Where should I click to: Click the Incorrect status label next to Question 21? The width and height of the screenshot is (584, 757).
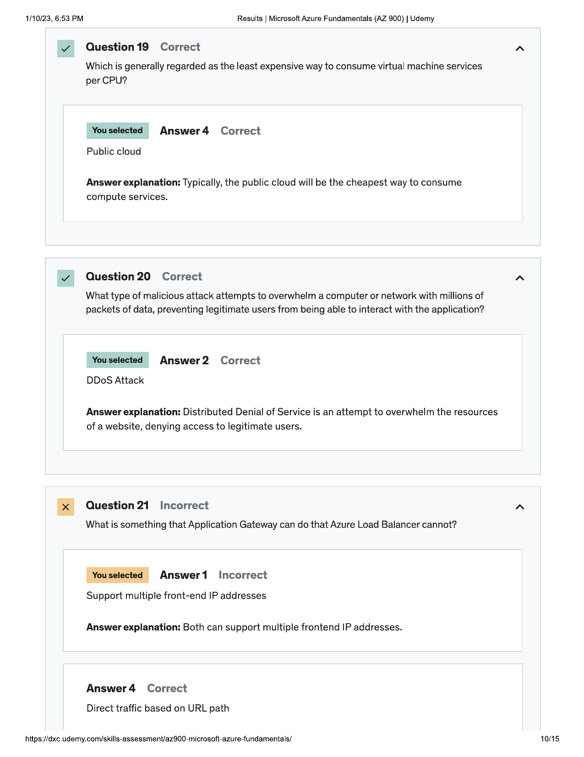click(x=184, y=506)
